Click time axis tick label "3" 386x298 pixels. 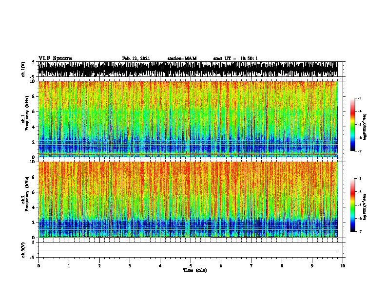tap(130, 266)
